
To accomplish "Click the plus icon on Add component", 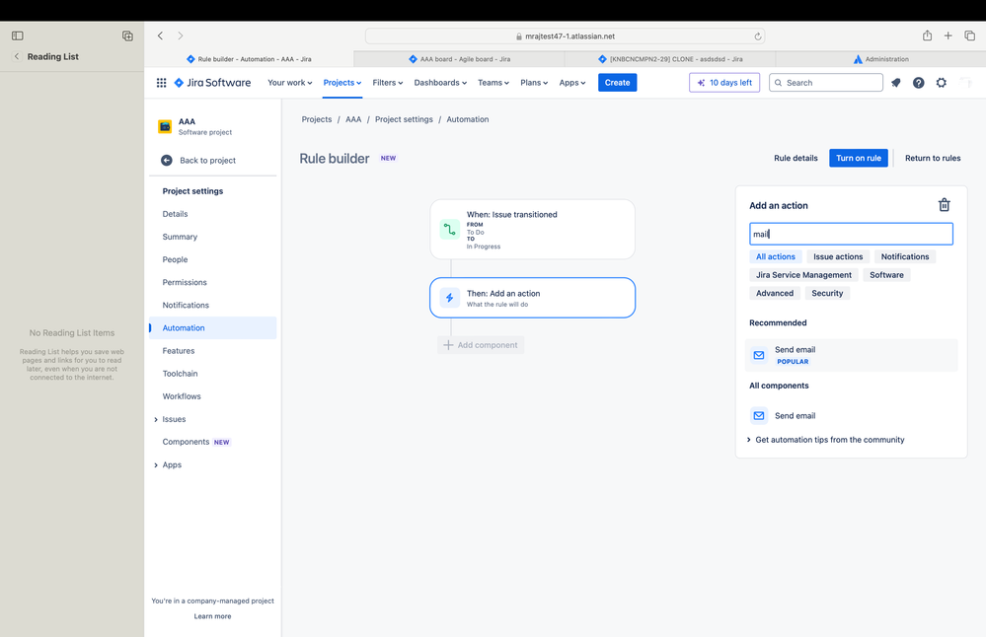I will tap(448, 345).
